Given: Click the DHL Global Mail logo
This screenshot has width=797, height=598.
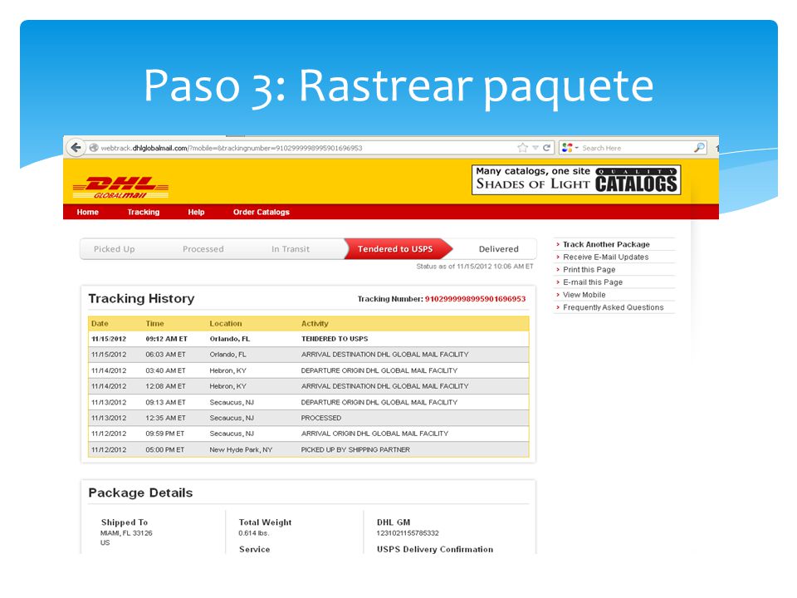Looking at the screenshot, I should pyautogui.click(x=120, y=187).
